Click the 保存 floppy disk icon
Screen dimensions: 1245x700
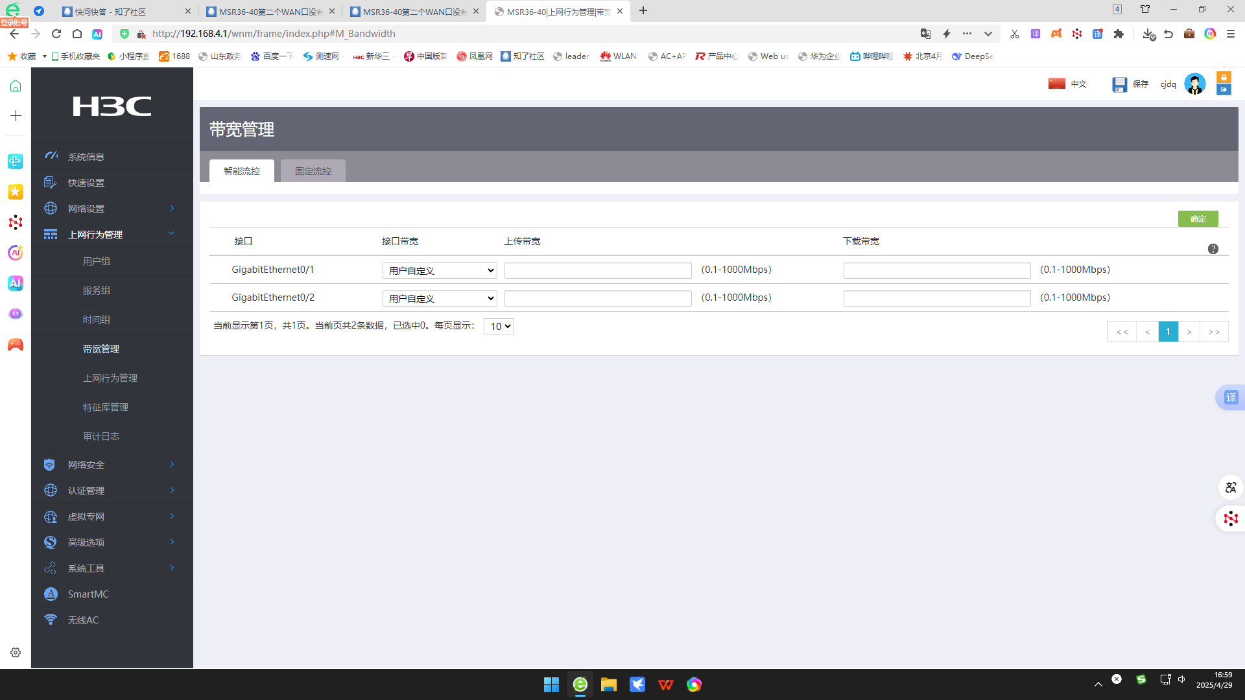point(1119,84)
